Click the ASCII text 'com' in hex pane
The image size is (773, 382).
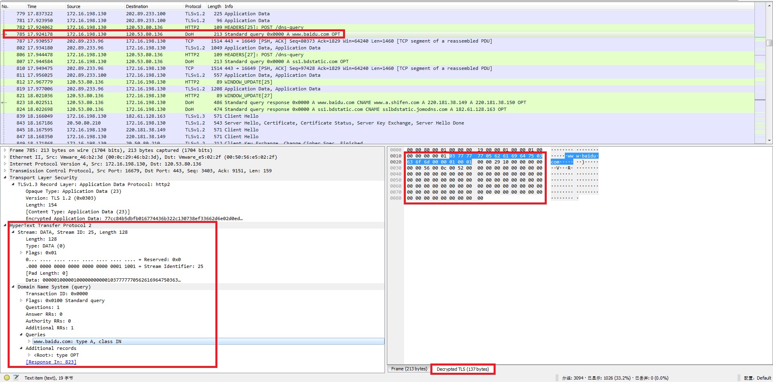555,162
